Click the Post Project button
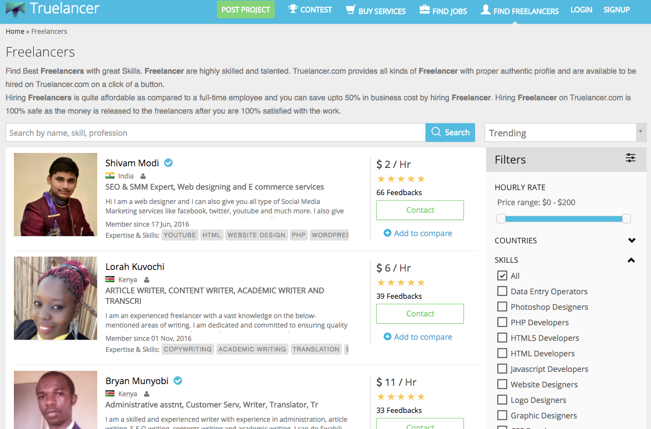651x429 pixels. point(246,9)
